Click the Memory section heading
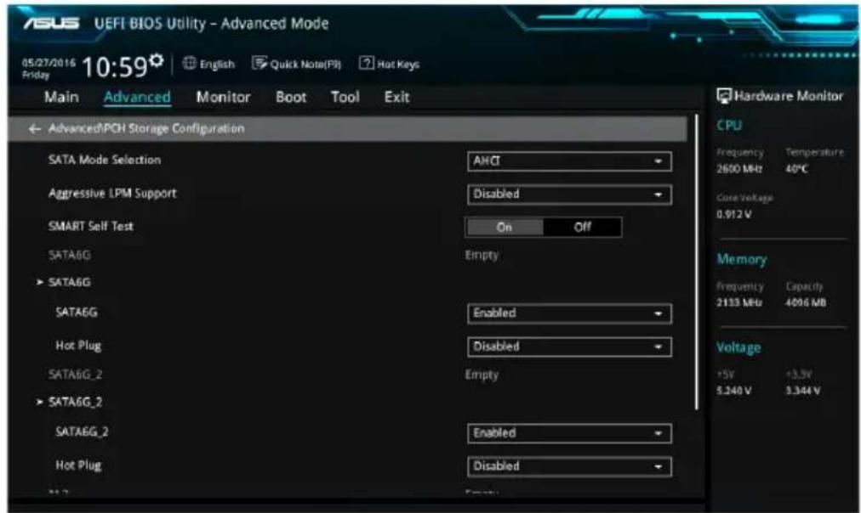Image resolution: width=861 pixels, height=513 pixels. point(742,259)
